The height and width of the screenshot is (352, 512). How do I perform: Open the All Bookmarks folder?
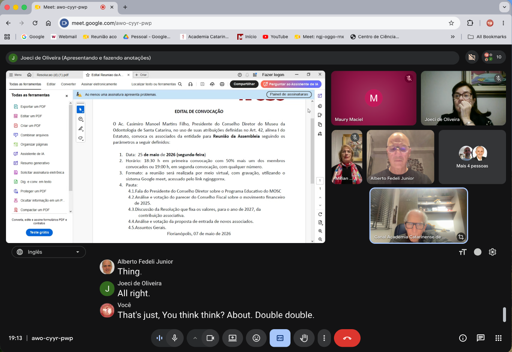487,37
